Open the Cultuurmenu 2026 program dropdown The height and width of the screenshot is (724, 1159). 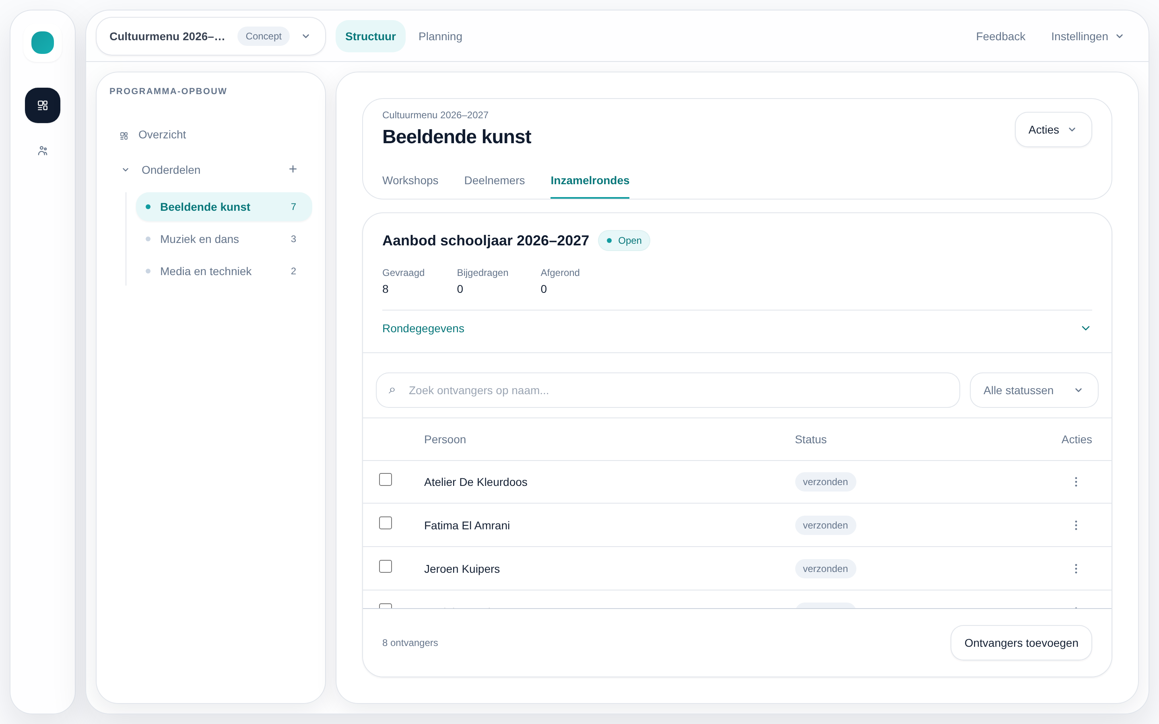point(211,36)
